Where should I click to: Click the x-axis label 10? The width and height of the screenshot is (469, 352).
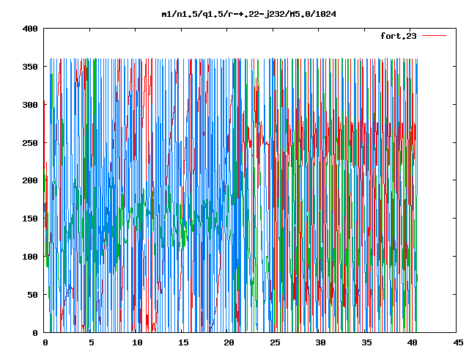[137, 342]
